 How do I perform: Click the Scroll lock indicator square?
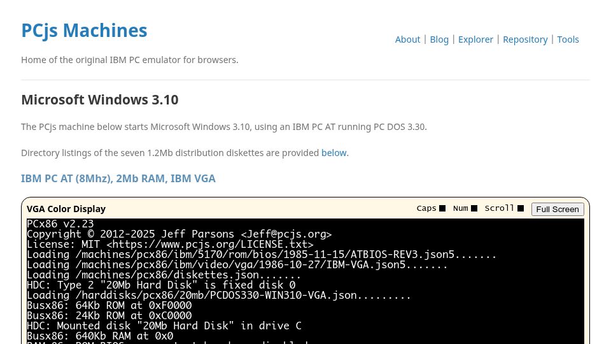click(521, 208)
